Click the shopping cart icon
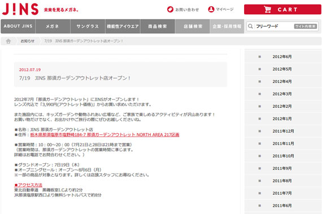The height and width of the screenshot is (214, 322). (x=268, y=10)
